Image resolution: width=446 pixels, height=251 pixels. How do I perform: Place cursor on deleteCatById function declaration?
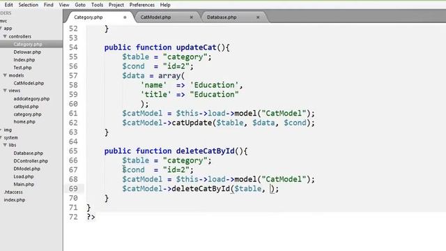(x=206, y=151)
